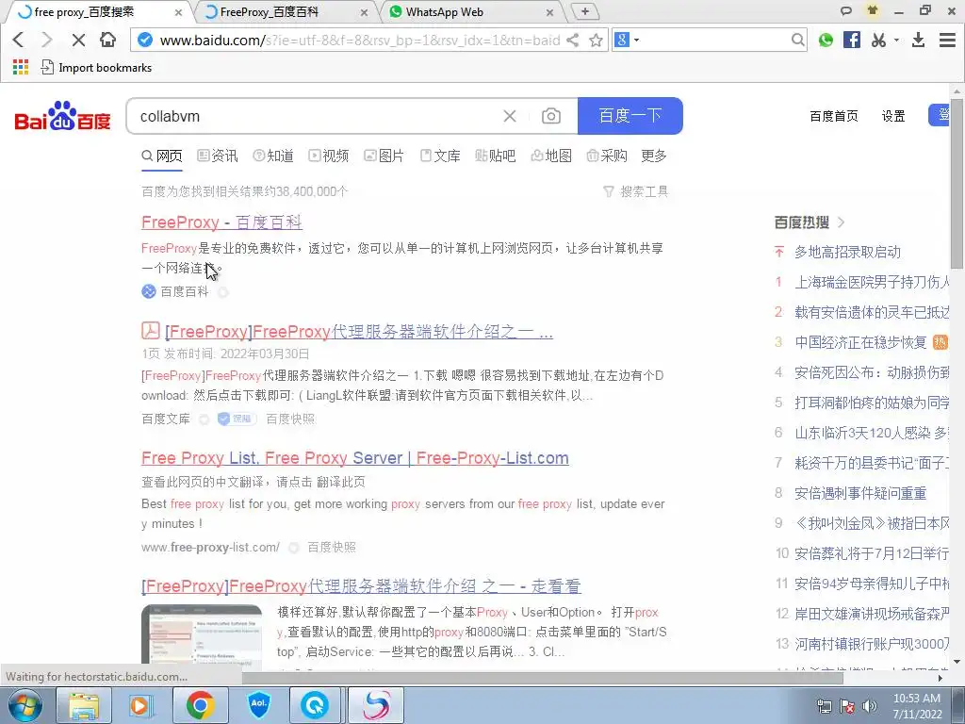Viewport: 965px width, 724px height.
Task: Open the downloads arrow icon
Action: coord(918,40)
